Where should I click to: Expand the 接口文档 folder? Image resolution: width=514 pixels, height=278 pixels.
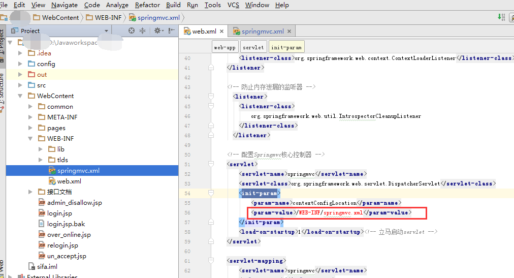(30, 192)
